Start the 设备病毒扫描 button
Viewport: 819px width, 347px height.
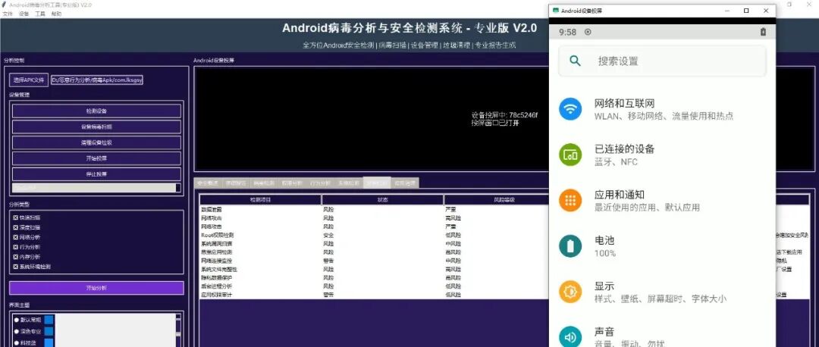96,127
